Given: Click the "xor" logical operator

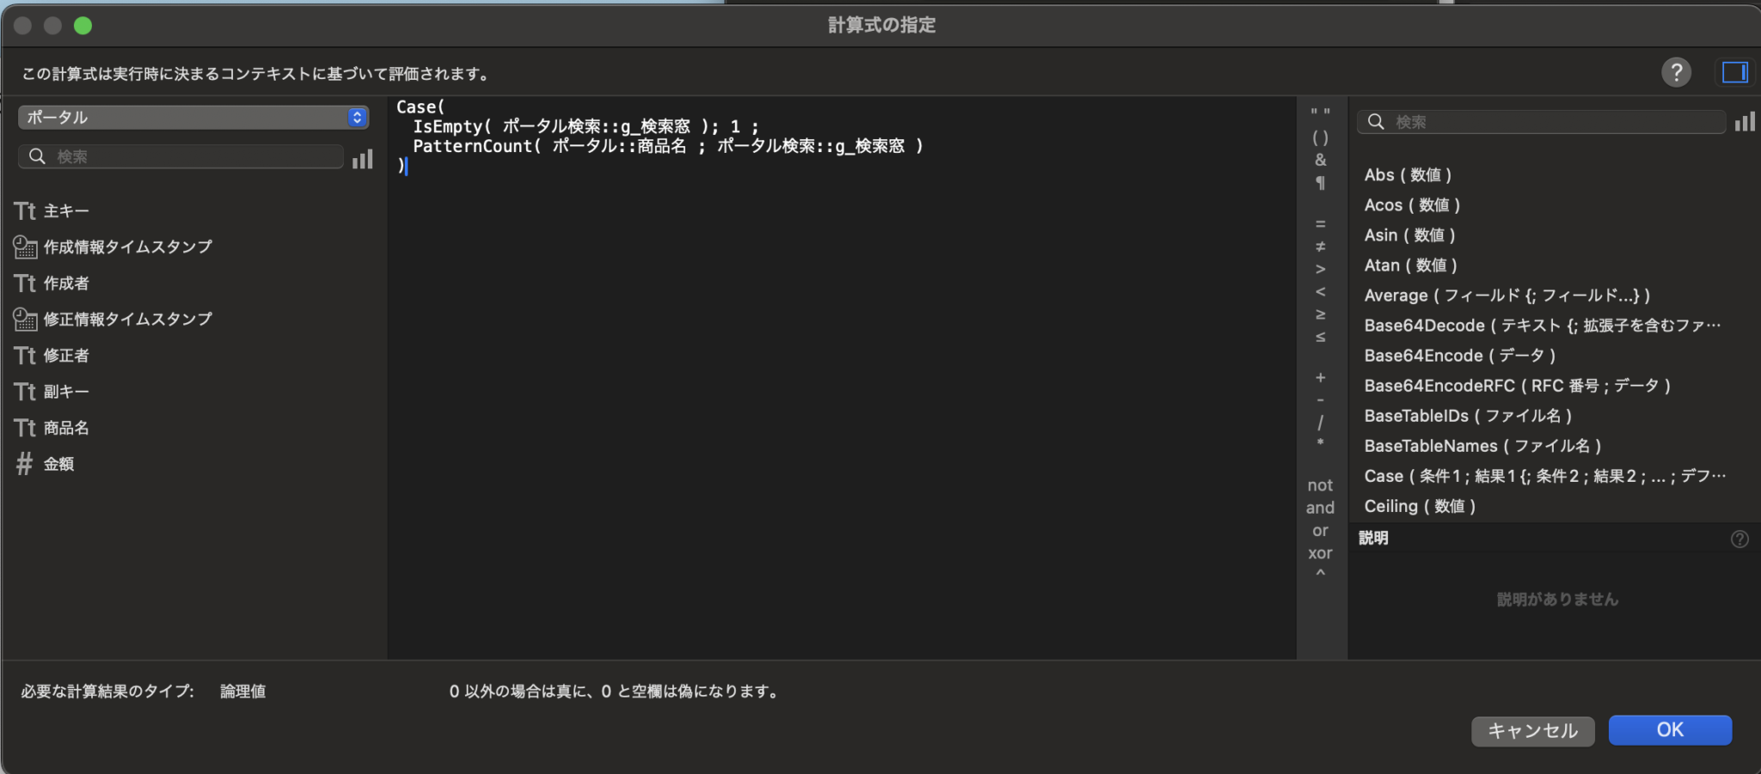Looking at the screenshot, I should [1320, 552].
